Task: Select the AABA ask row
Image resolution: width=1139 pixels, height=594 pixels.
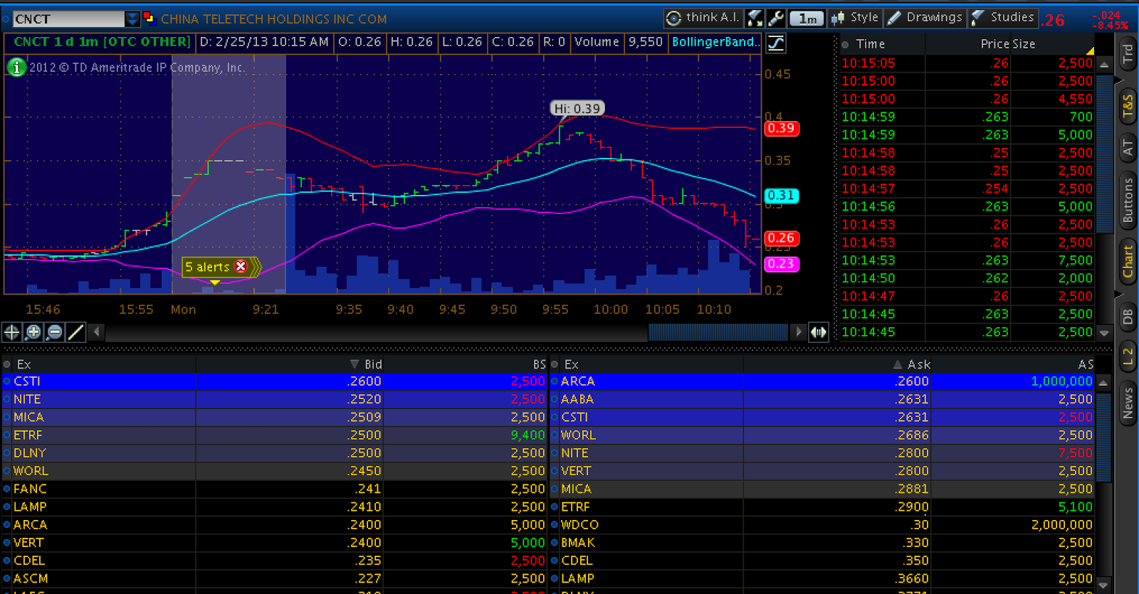Action: coord(822,399)
